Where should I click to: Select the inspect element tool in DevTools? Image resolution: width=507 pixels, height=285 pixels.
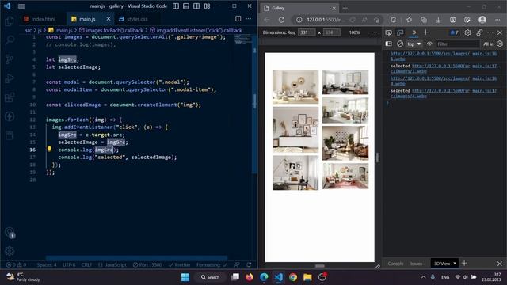pyautogui.click(x=388, y=32)
